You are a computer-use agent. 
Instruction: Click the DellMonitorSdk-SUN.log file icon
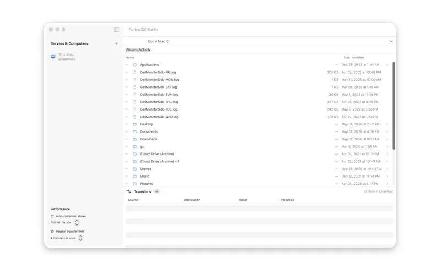coord(135,95)
